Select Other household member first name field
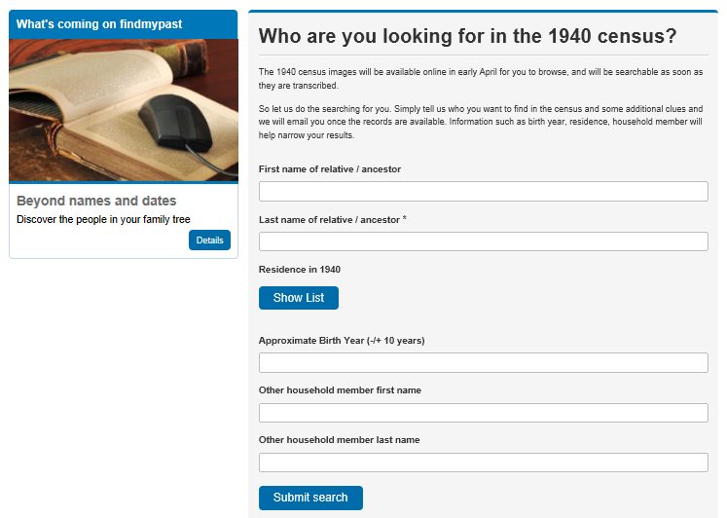The height and width of the screenshot is (518, 727). [x=483, y=413]
